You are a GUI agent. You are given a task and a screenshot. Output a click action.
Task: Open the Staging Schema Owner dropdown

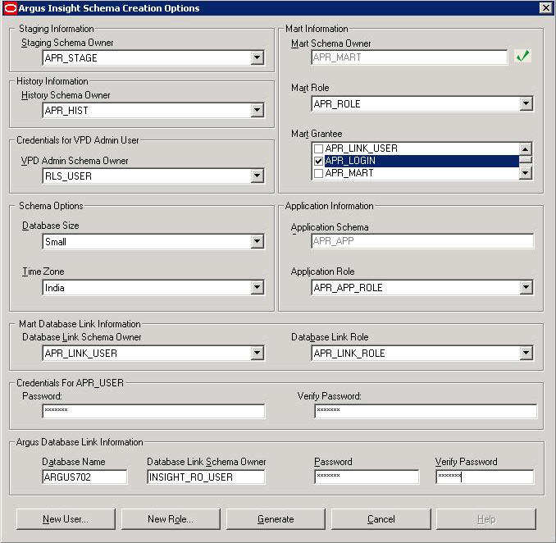pos(257,57)
